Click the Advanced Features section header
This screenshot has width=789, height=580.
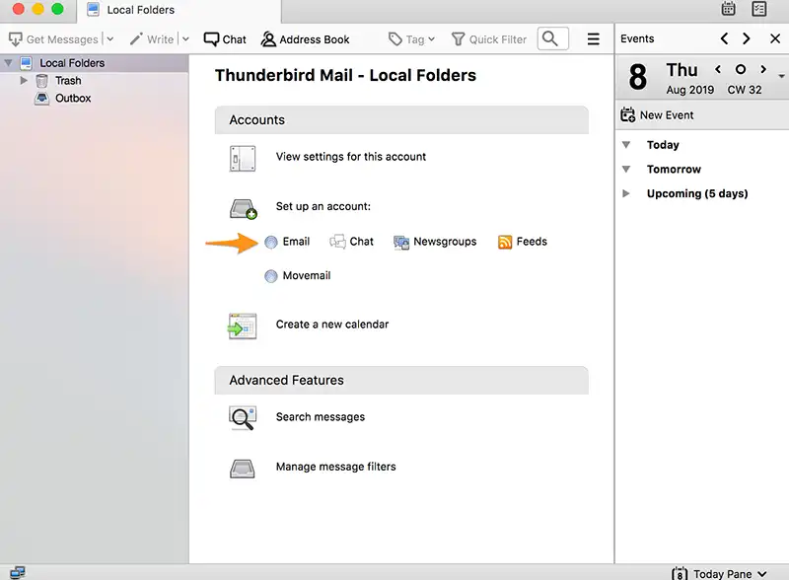click(x=401, y=380)
